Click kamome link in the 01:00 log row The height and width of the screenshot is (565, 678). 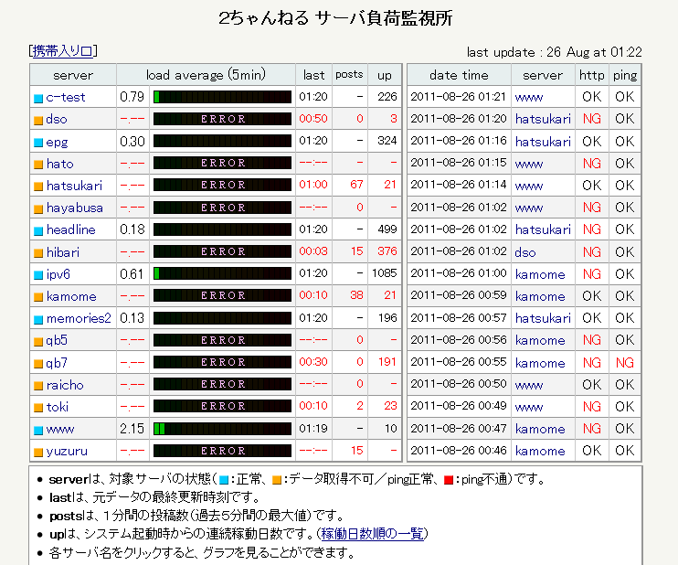(540, 274)
